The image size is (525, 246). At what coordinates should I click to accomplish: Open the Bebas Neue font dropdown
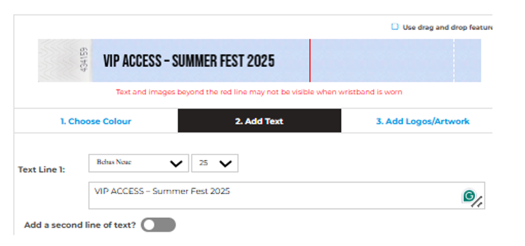click(138, 163)
